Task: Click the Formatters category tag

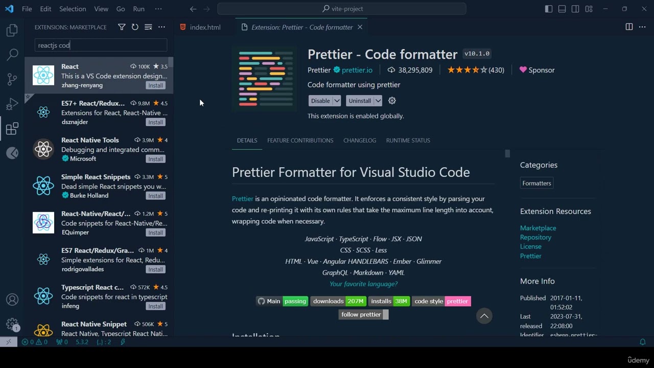Action: [536, 183]
